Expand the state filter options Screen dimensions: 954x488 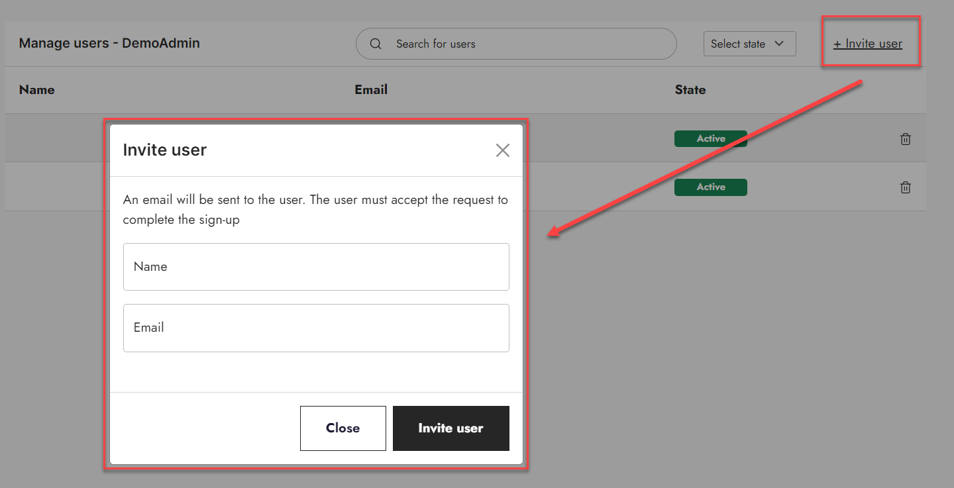749,43
